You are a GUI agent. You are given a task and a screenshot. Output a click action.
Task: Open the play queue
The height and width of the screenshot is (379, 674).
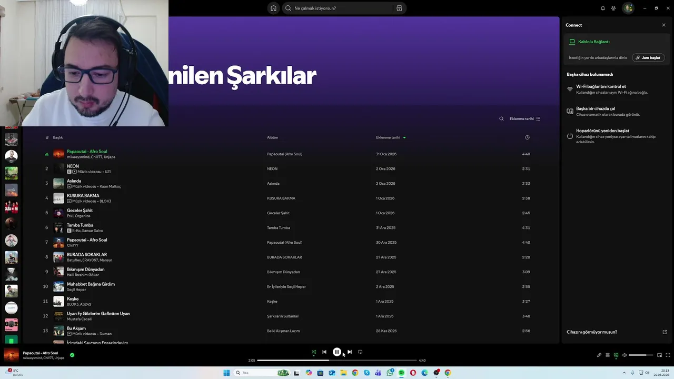click(608, 355)
